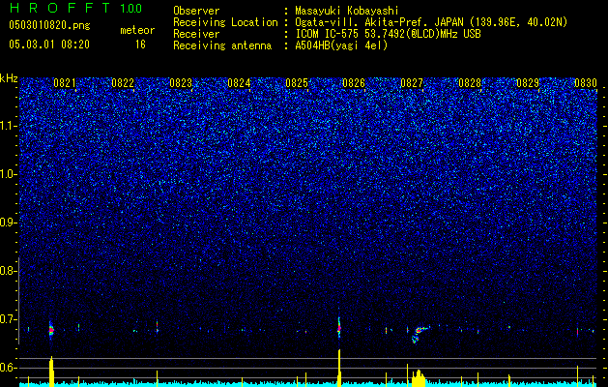608x387 pixels.
Task: Click the thick yellow intensity spike before 0821
Action: coord(51,372)
